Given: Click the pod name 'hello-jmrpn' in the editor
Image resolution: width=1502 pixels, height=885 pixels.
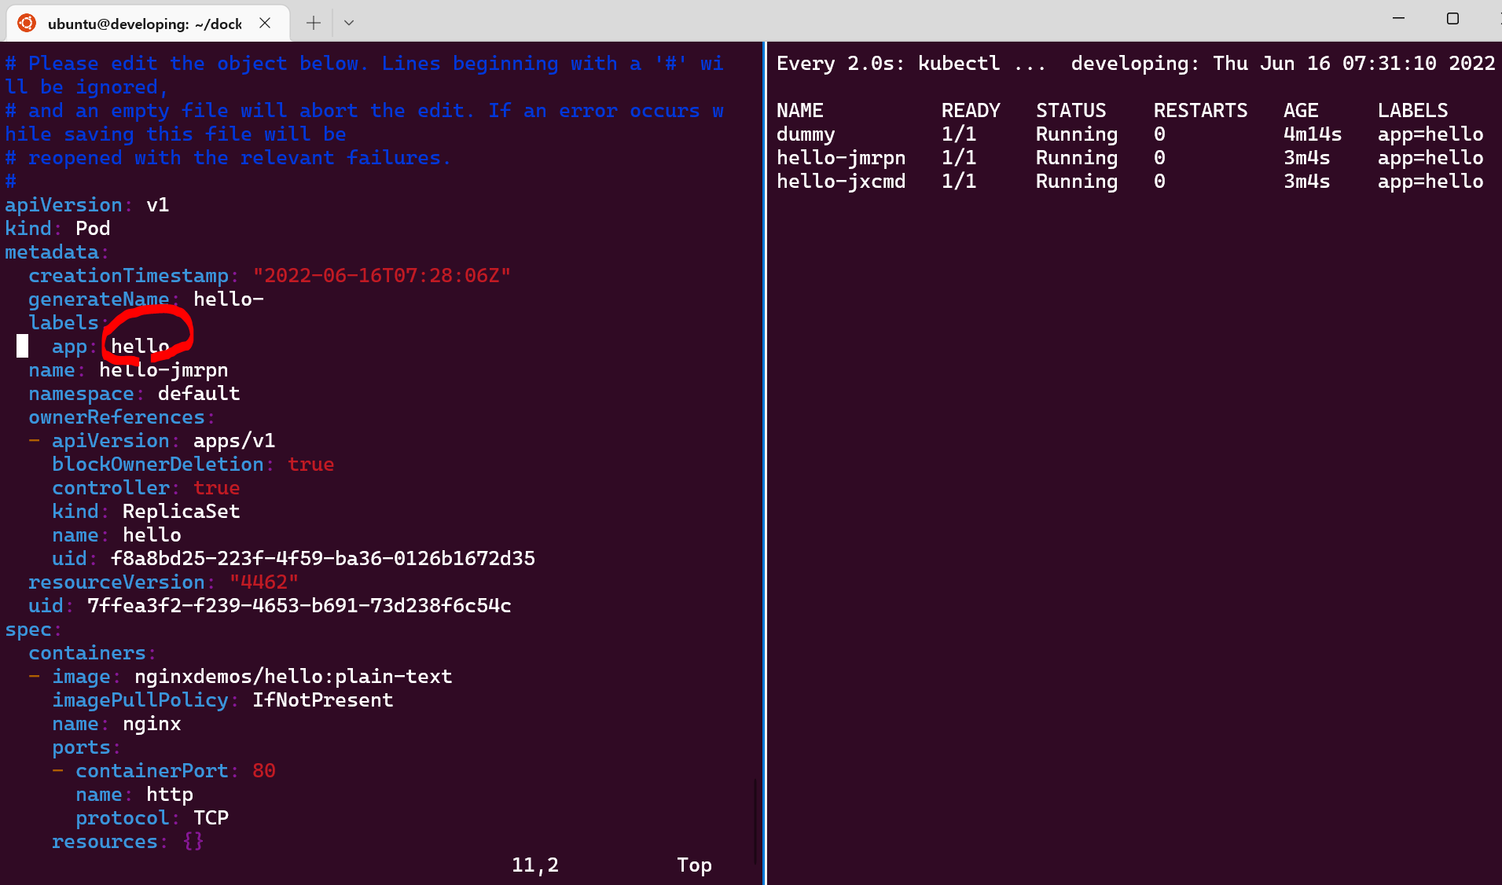Looking at the screenshot, I should point(163,370).
